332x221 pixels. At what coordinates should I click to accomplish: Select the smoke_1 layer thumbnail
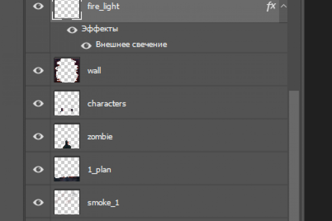(x=67, y=202)
